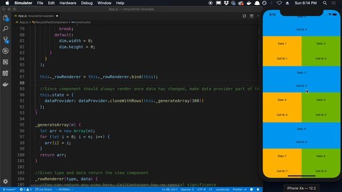Tap the orange 'Data: 1' cell in simulator
This screenshot has height=192, width=342.
[x=282, y=51]
